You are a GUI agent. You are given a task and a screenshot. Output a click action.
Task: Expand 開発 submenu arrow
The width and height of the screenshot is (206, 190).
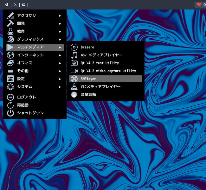coord(60,24)
